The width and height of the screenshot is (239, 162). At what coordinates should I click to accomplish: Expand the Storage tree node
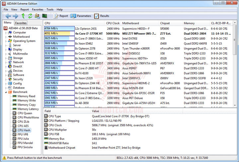point(6,58)
